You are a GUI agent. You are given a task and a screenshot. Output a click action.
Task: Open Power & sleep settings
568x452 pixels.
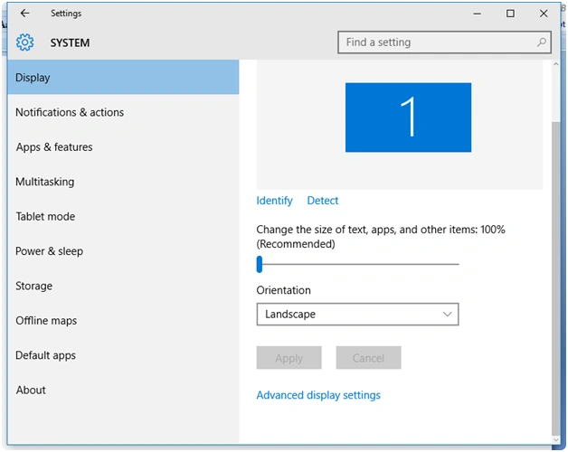(49, 251)
